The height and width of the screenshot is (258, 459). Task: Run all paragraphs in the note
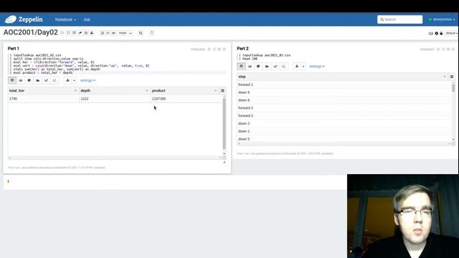(62, 33)
